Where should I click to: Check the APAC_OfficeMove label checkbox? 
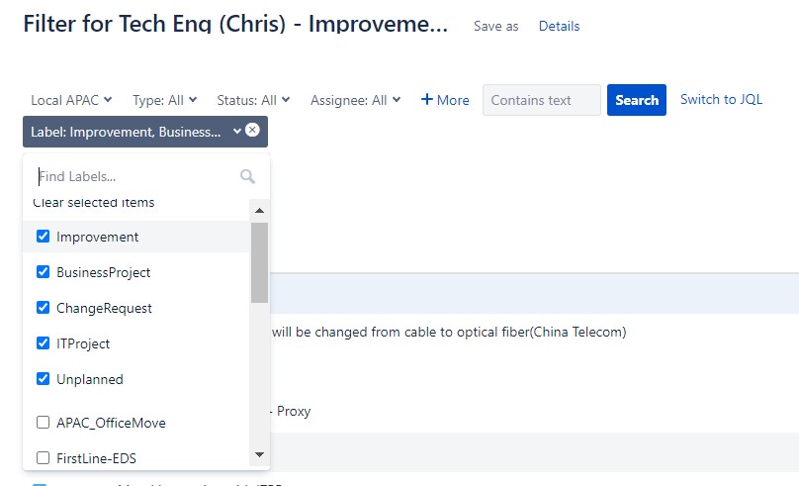43,423
